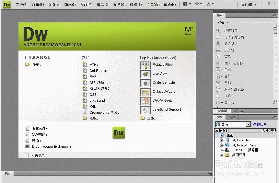The width and height of the screenshot is (279, 183).
Task: Click 更多... under the 新建 column
Action: coord(94,118)
